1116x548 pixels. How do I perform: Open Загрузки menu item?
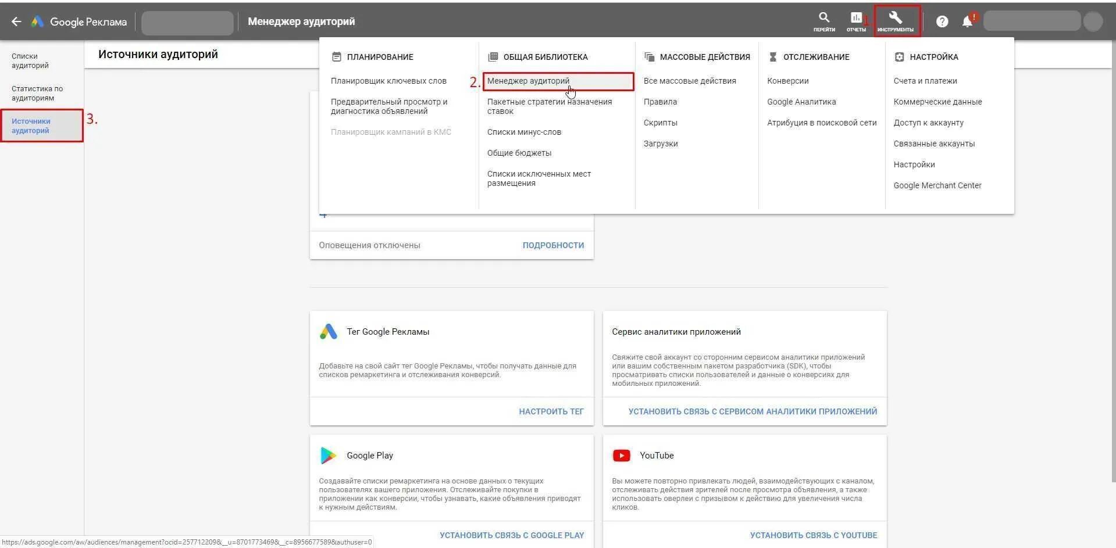point(661,144)
